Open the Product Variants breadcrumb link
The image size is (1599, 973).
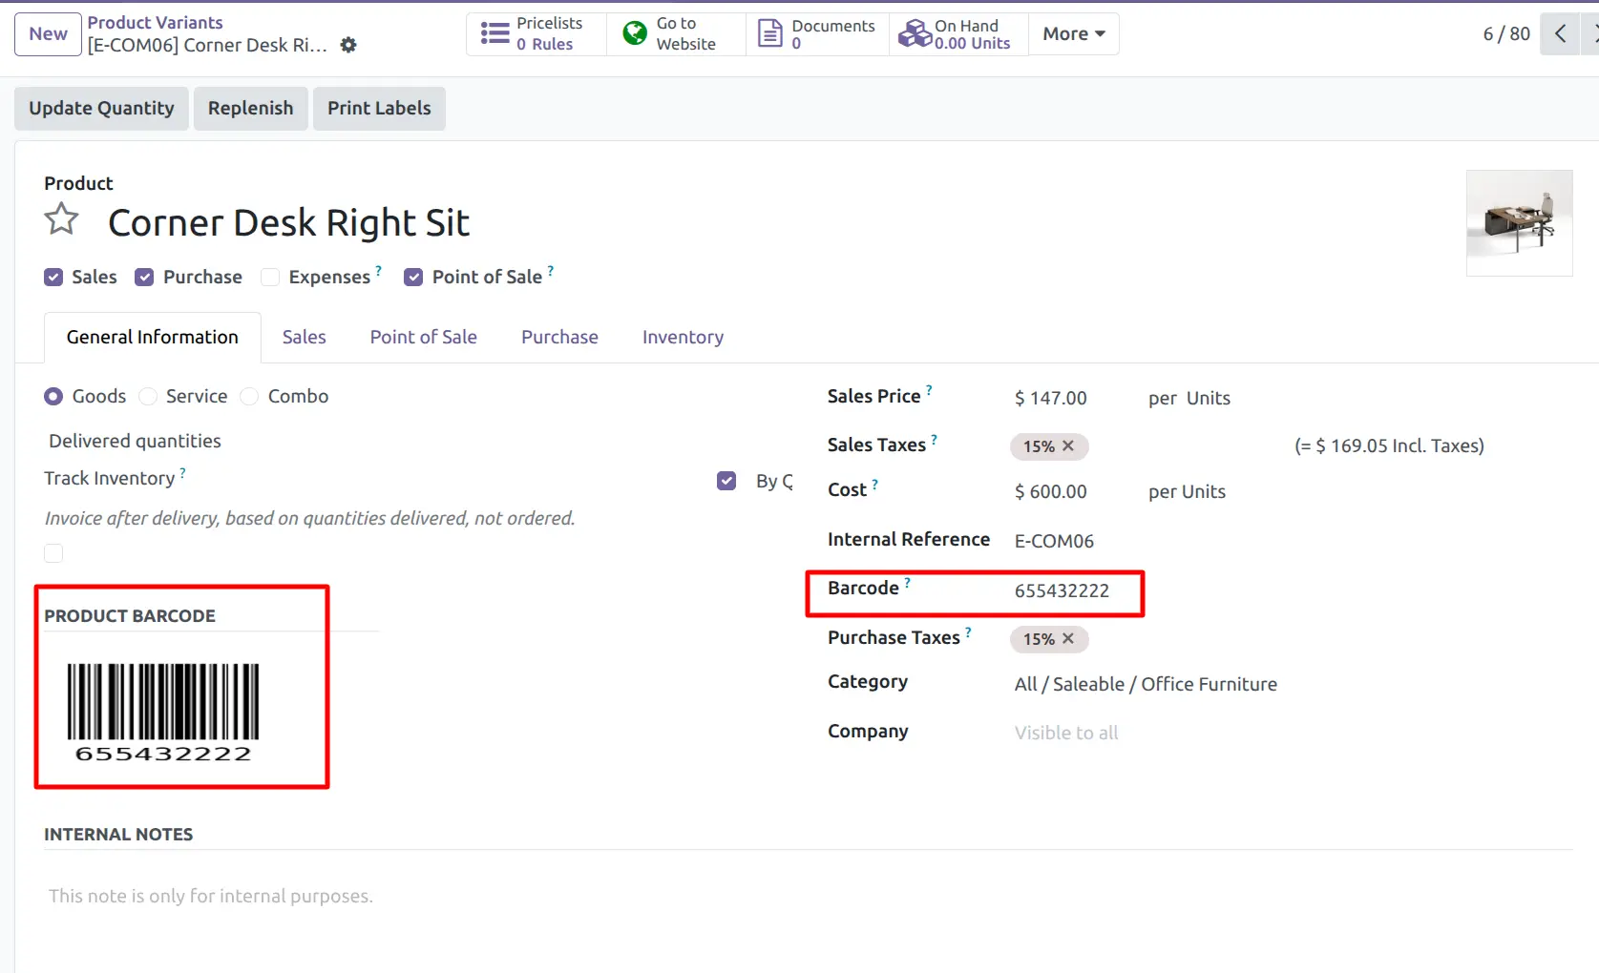[x=155, y=22]
